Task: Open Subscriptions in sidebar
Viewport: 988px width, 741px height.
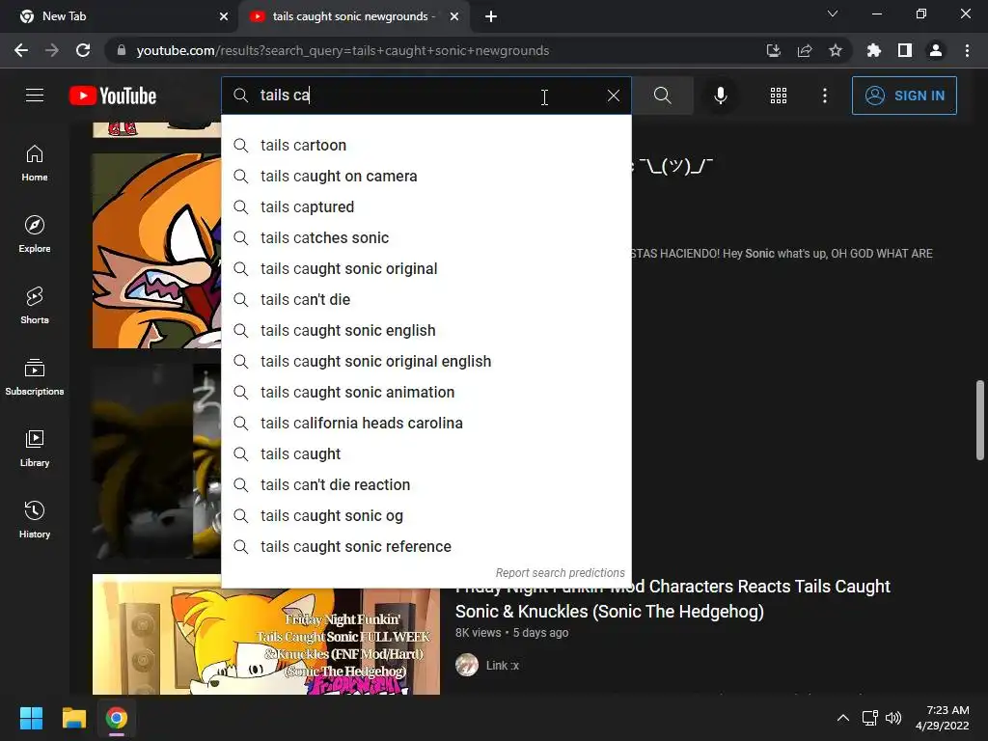Action: (35, 377)
